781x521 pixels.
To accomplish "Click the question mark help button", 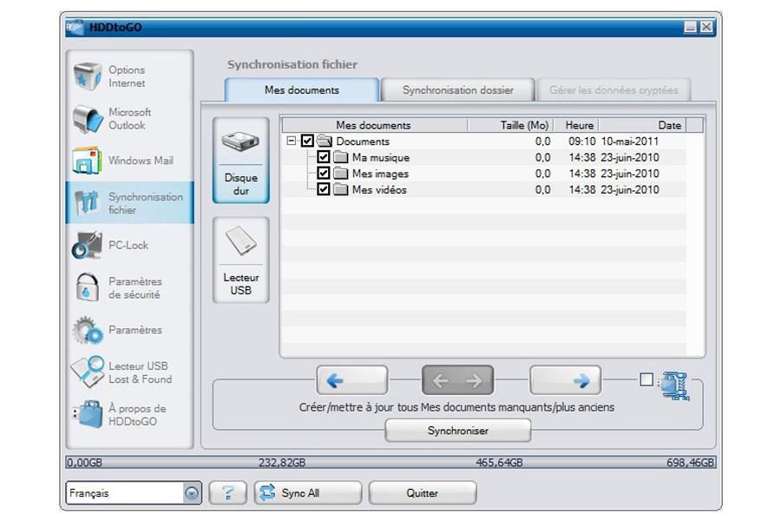I will (x=227, y=493).
